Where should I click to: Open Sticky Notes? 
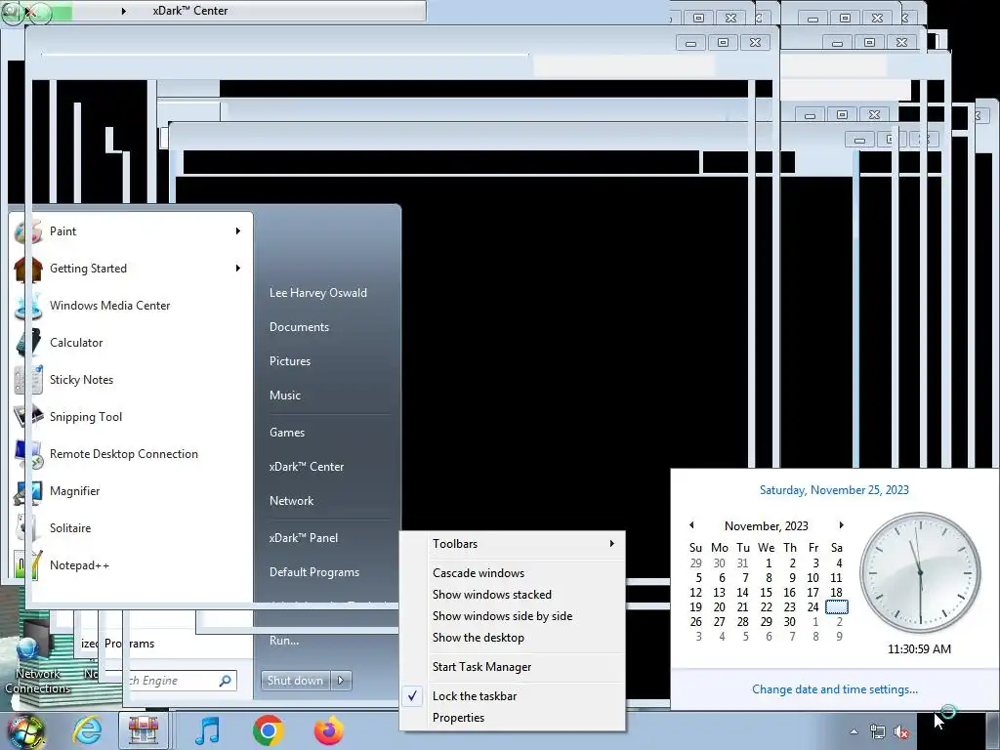click(x=131, y=380)
